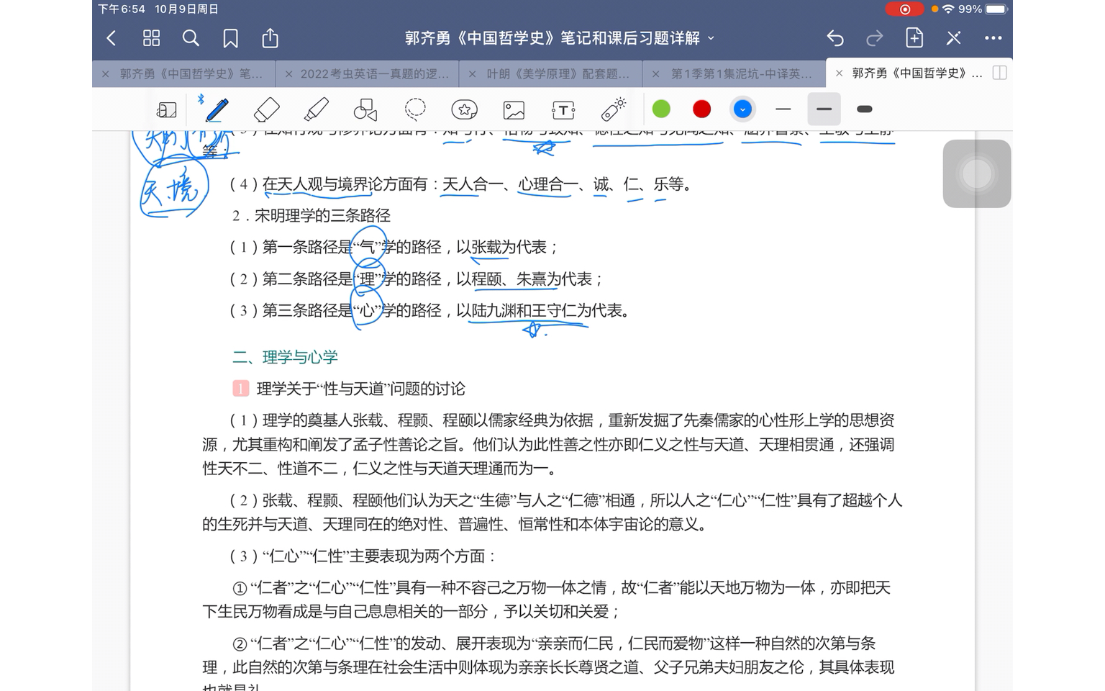Select the Laser pointer tool

[613, 109]
